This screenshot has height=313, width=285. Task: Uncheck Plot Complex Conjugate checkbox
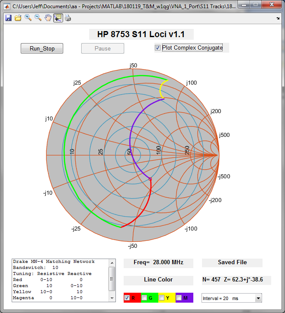[157, 48]
